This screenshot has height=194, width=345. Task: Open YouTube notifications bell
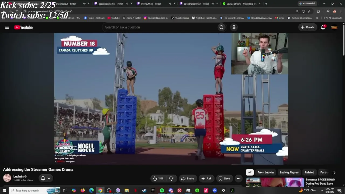[323, 27]
